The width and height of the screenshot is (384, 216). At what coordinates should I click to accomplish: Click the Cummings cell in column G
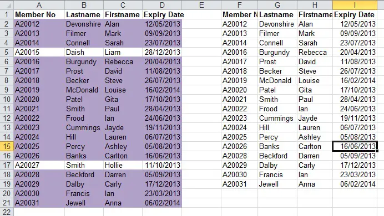pyautogui.click(x=277, y=119)
